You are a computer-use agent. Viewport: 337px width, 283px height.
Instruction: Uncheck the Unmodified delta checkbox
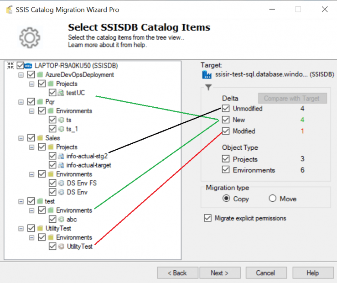point(226,109)
